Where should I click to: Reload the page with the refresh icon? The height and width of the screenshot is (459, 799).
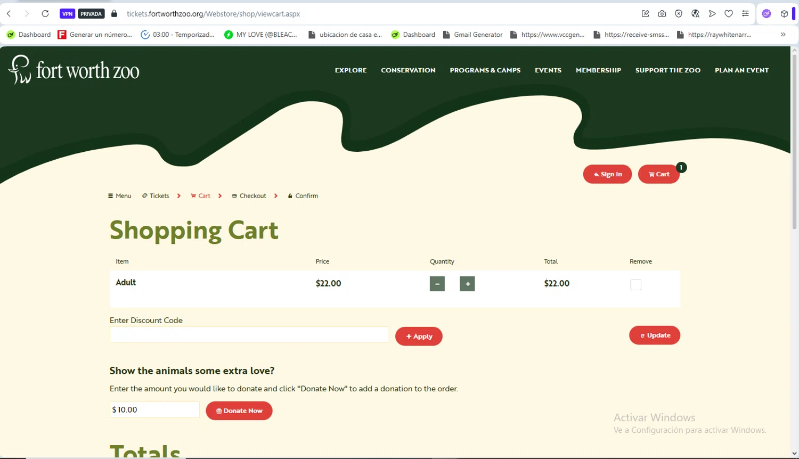click(x=45, y=14)
